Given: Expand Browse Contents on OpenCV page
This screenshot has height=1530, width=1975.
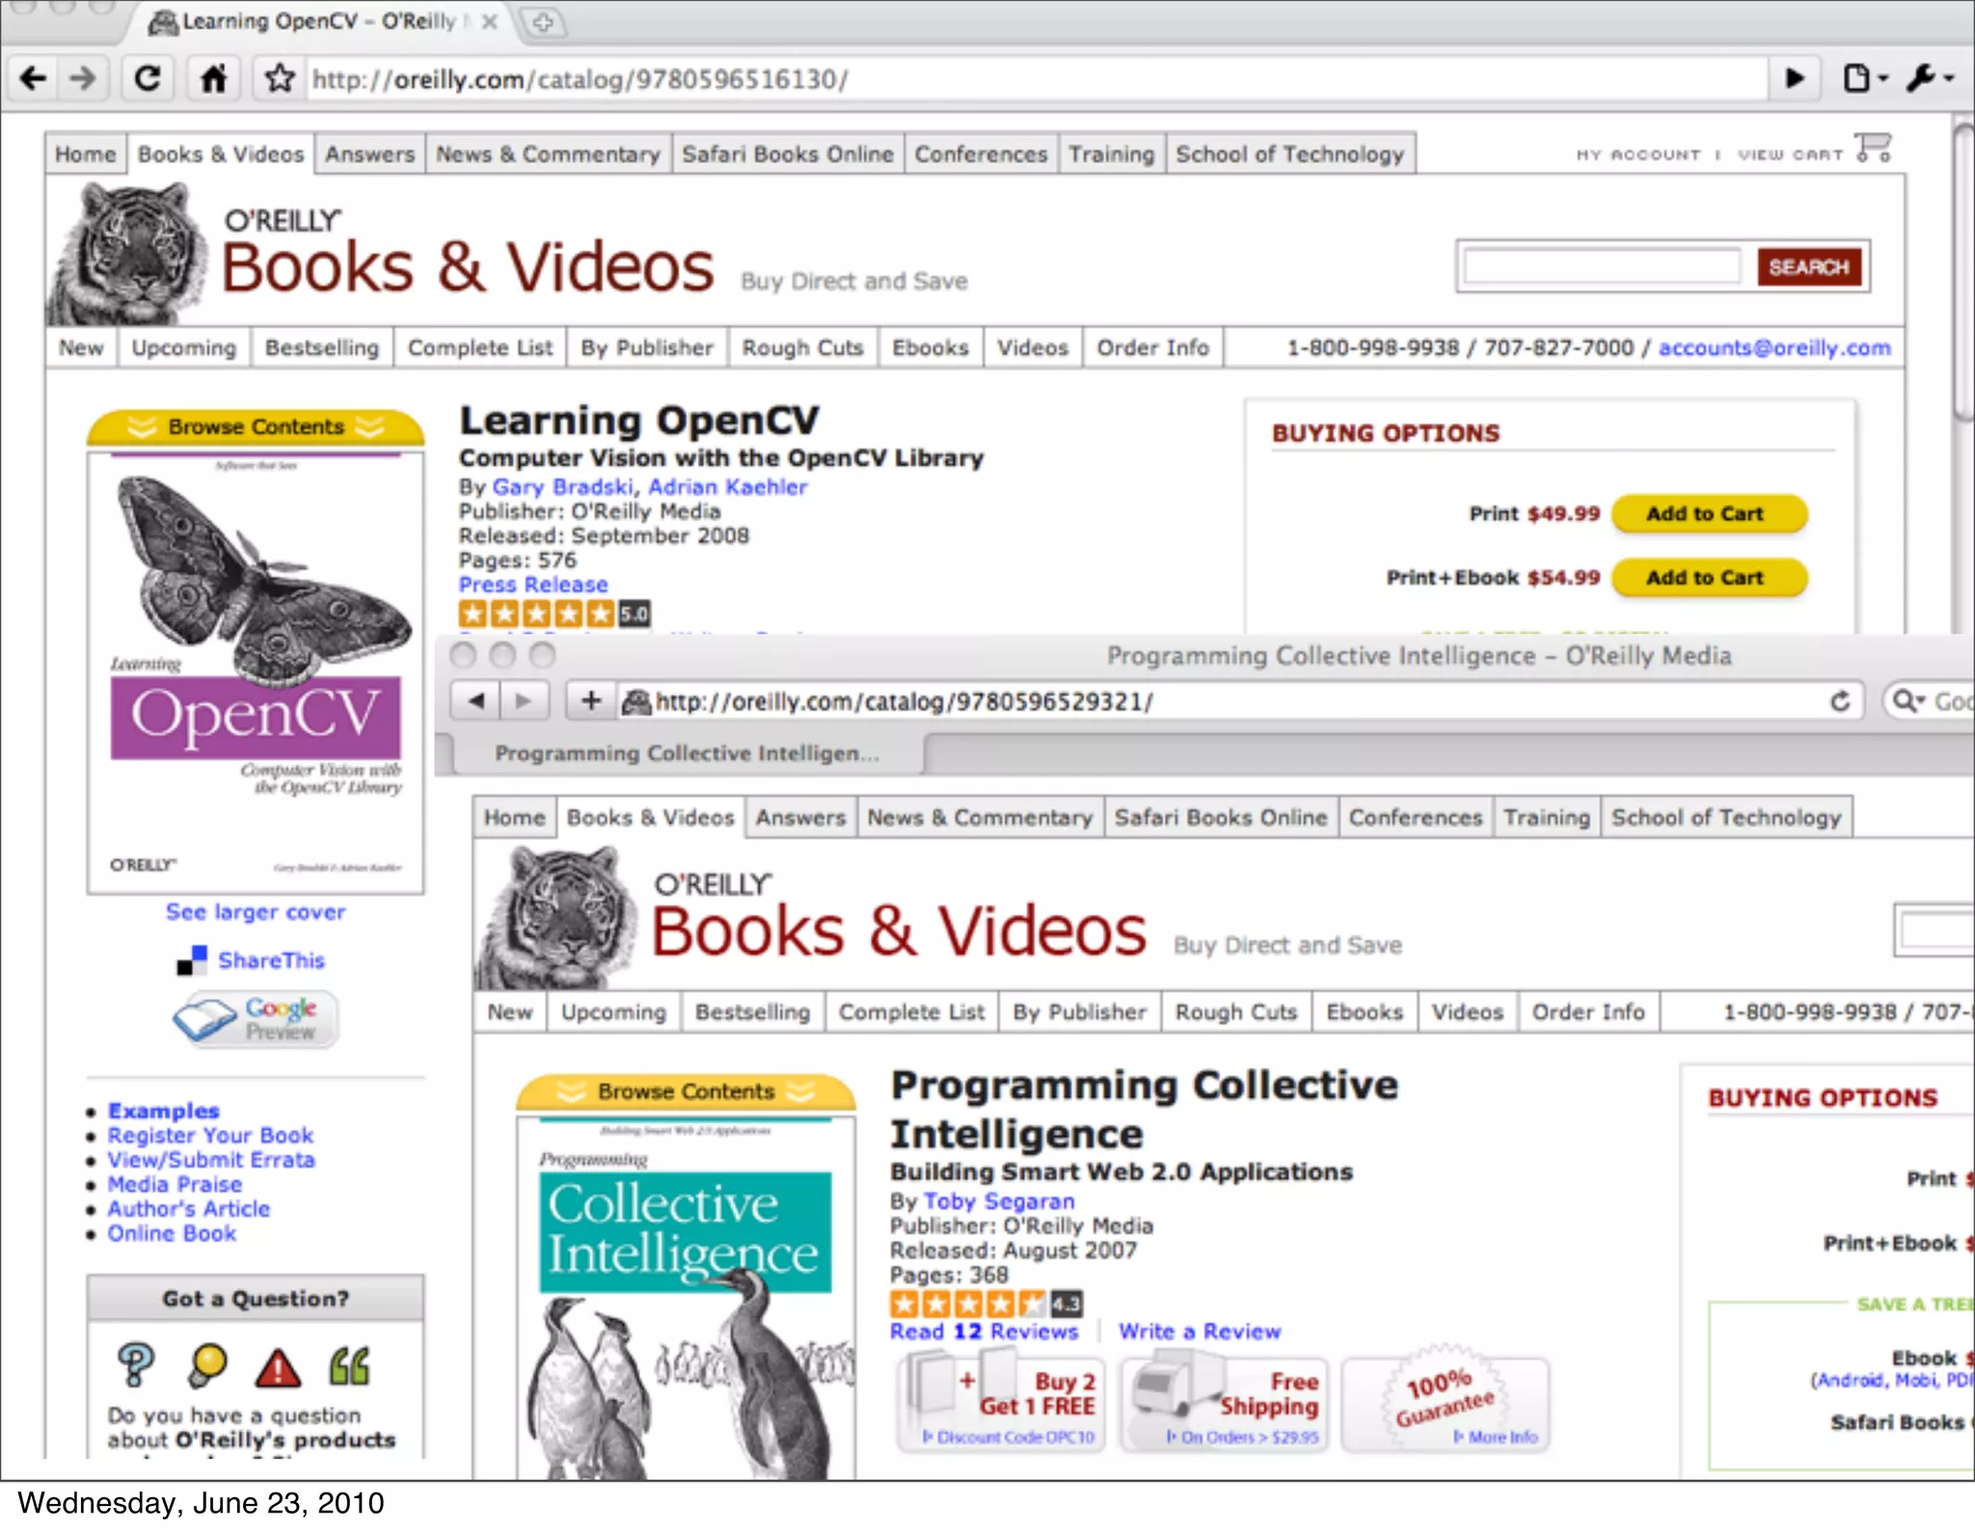Looking at the screenshot, I should (x=256, y=427).
